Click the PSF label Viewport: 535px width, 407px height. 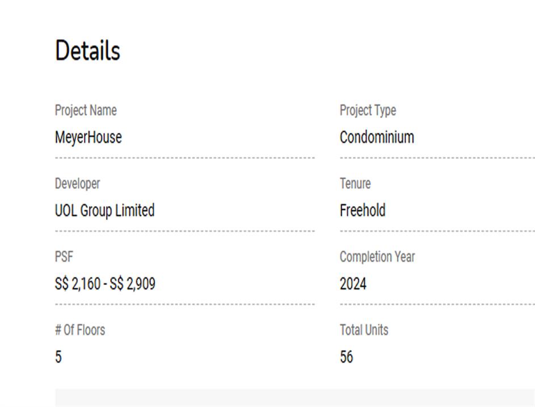pyautogui.click(x=64, y=257)
